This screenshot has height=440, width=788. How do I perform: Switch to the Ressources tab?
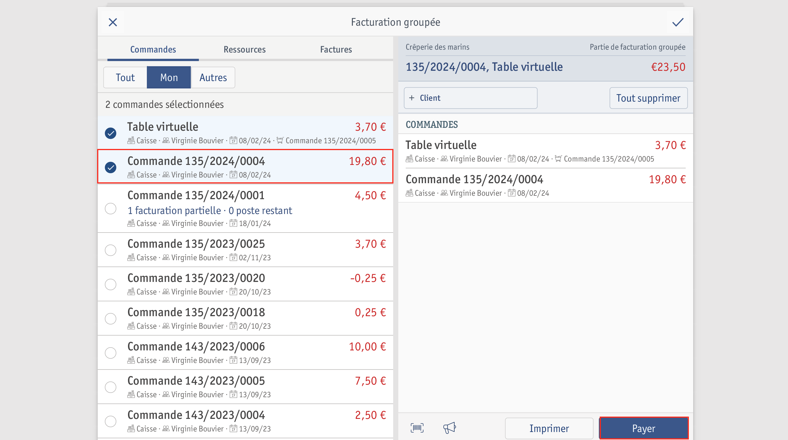coord(244,49)
